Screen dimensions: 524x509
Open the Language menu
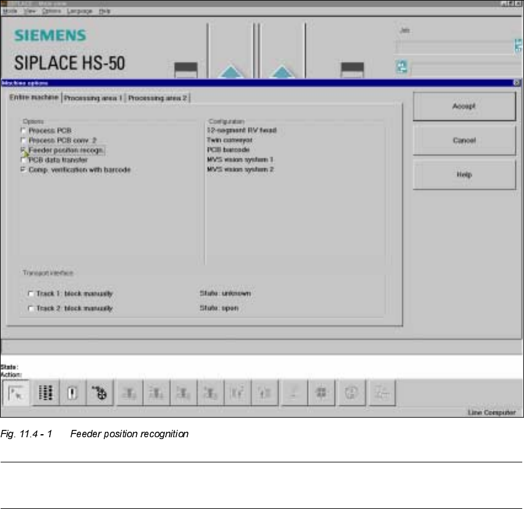(80, 11)
